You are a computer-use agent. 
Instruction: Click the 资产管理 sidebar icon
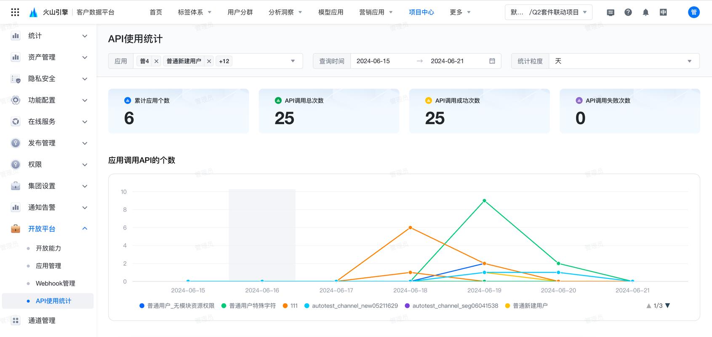point(16,57)
